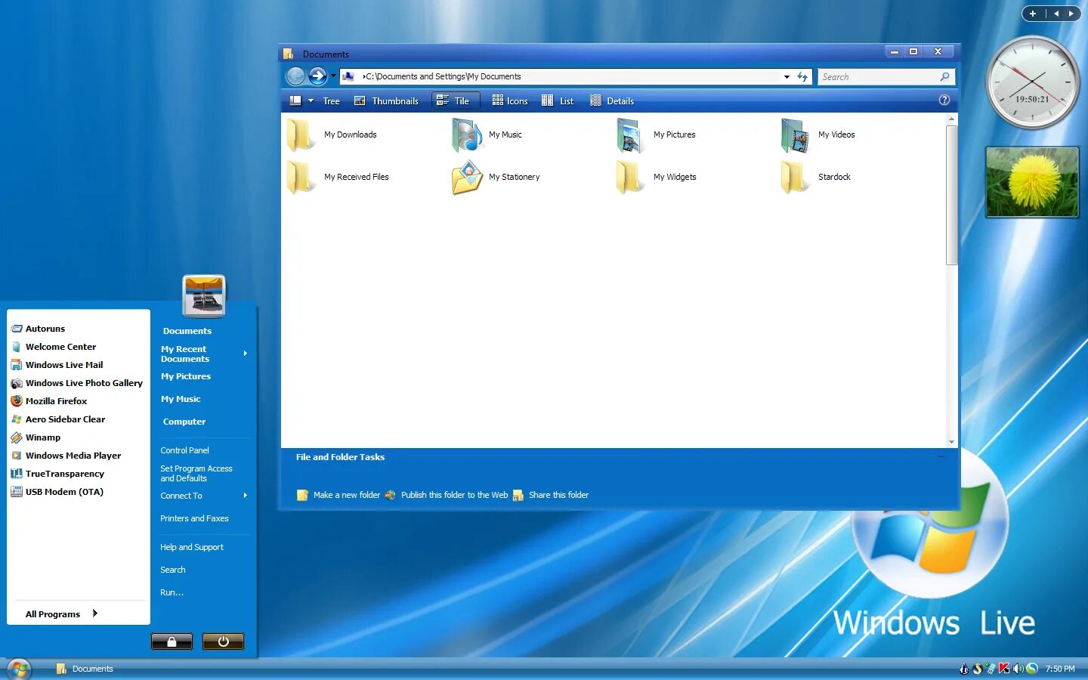Image resolution: width=1088 pixels, height=680 pixels.
Task: Open Help and Support from Start menu
Action: [x=192, y=547]
